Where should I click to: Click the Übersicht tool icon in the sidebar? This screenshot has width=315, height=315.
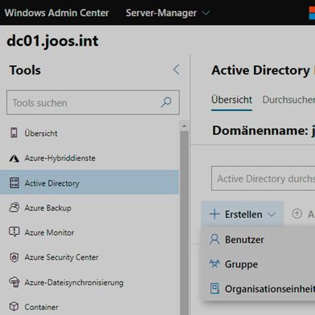(14, 133)
